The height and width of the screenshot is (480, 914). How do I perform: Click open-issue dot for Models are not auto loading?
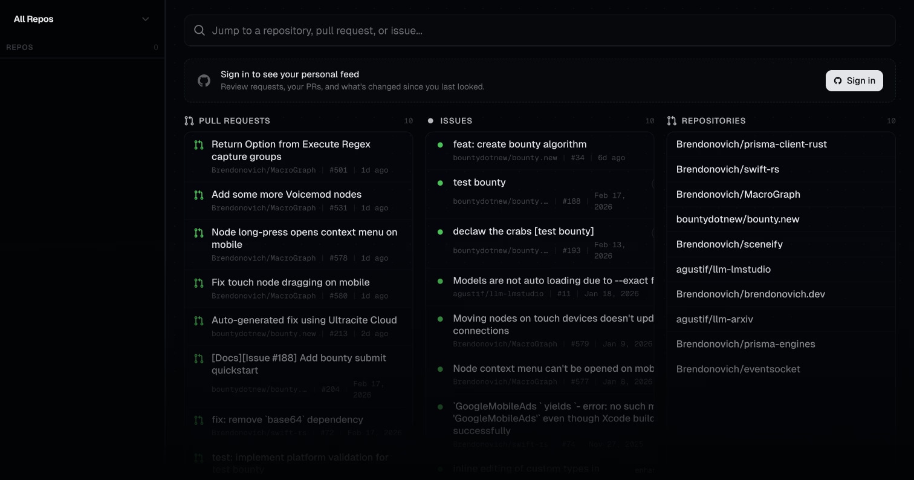[x=440, y=281]
